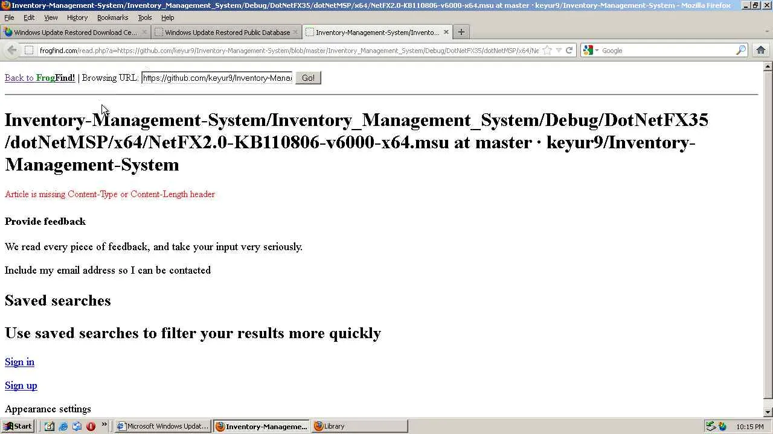Close the Windows Update Restored Download Center tab
773x434 pixels.
[x=144, y=33]
